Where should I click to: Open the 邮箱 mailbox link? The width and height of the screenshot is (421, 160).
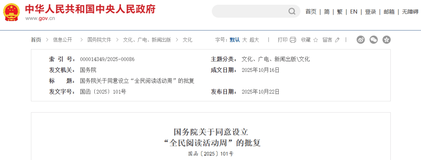(x=389, y=12)
